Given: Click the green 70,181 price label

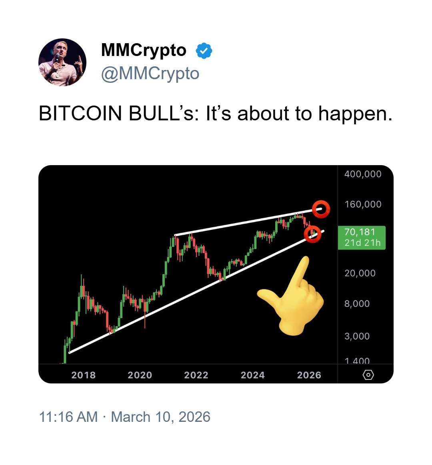Looking at the screenshot, I should [x=362, y=237].
